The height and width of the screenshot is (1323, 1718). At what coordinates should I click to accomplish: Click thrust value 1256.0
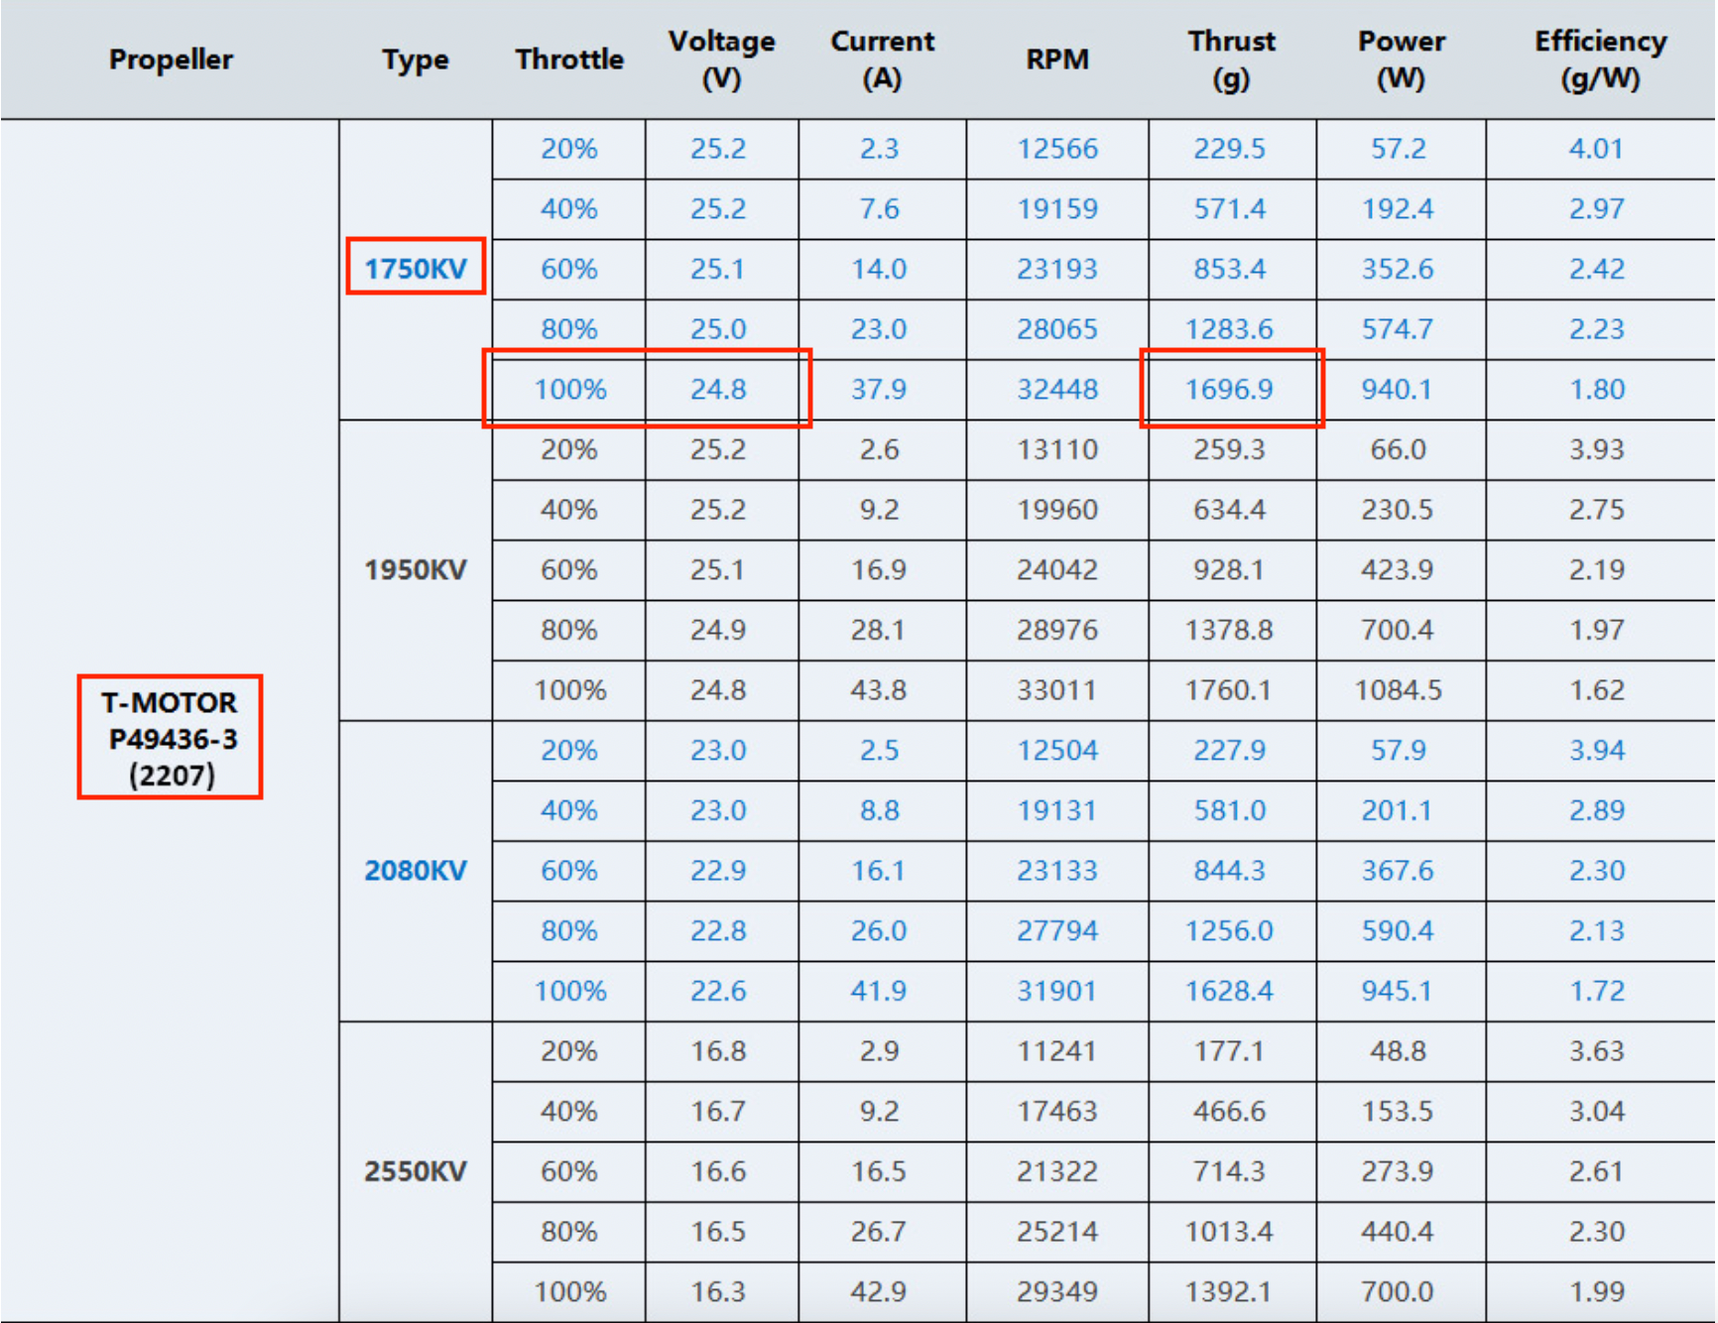click(x=1229, y=930)
